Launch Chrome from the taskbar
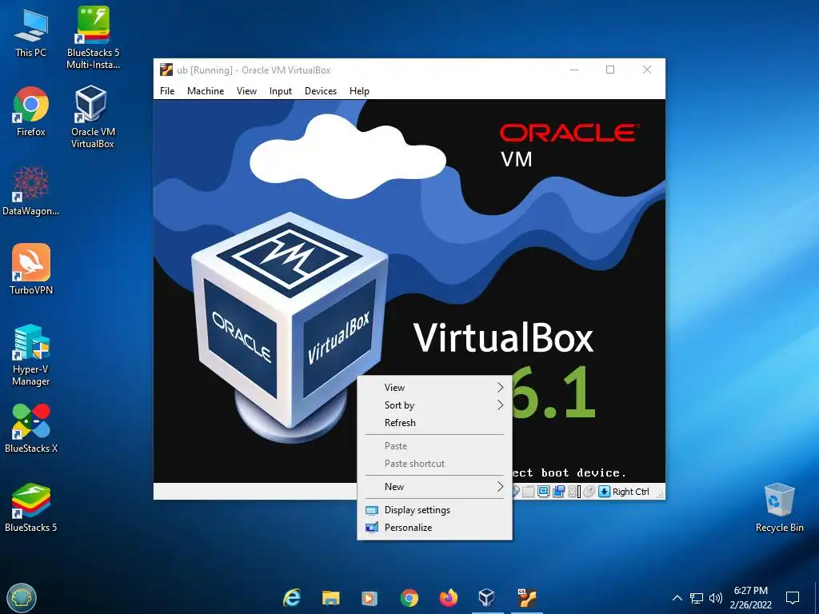Viewport: 819px width, 614px height. (409, 598)
